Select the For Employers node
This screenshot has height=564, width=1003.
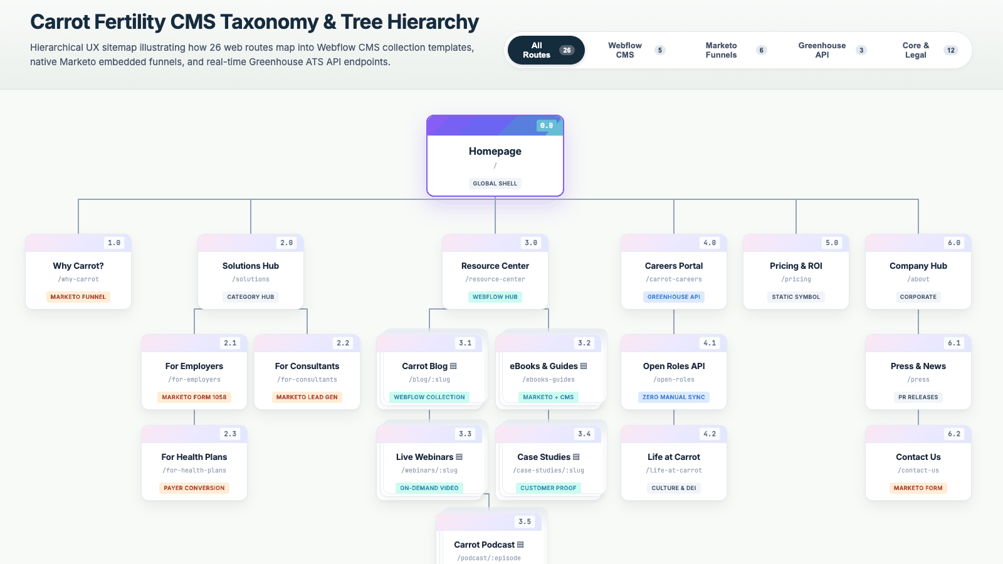point(194,372)
